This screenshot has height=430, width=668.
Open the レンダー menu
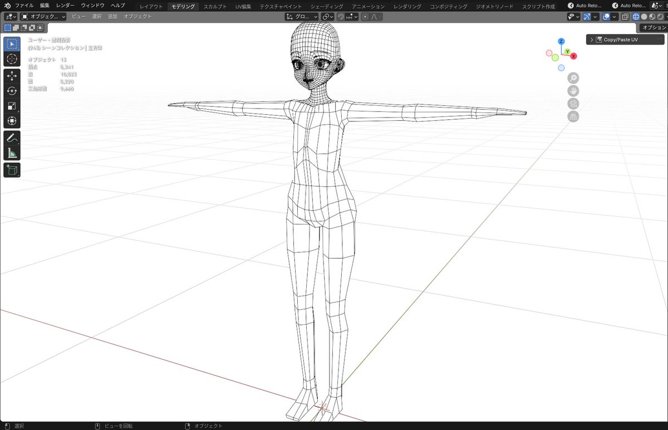65,6
